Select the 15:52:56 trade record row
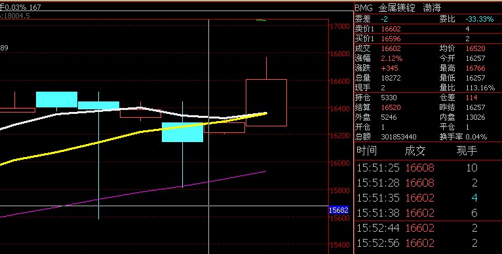502x254 pixels. tap(428, 243)
